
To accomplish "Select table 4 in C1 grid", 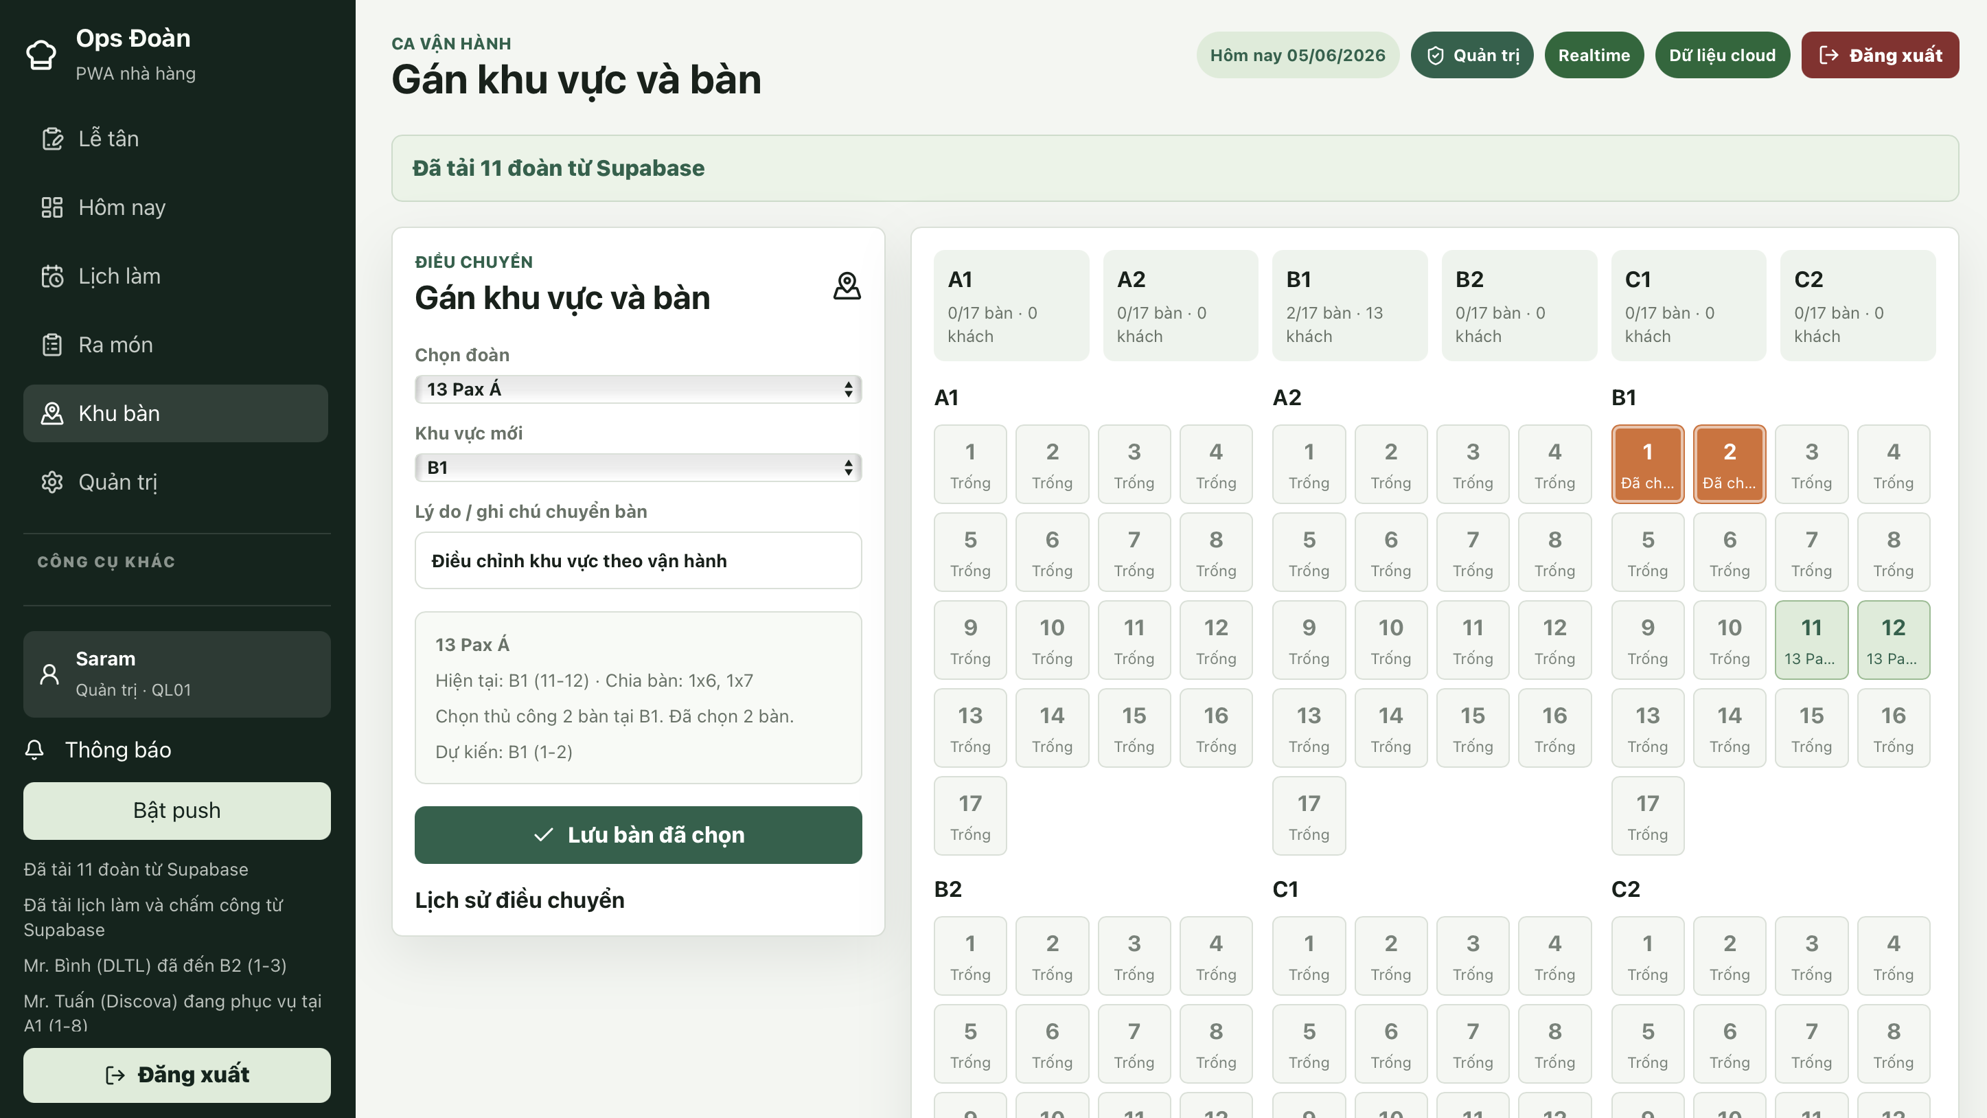I will 1554,956.
